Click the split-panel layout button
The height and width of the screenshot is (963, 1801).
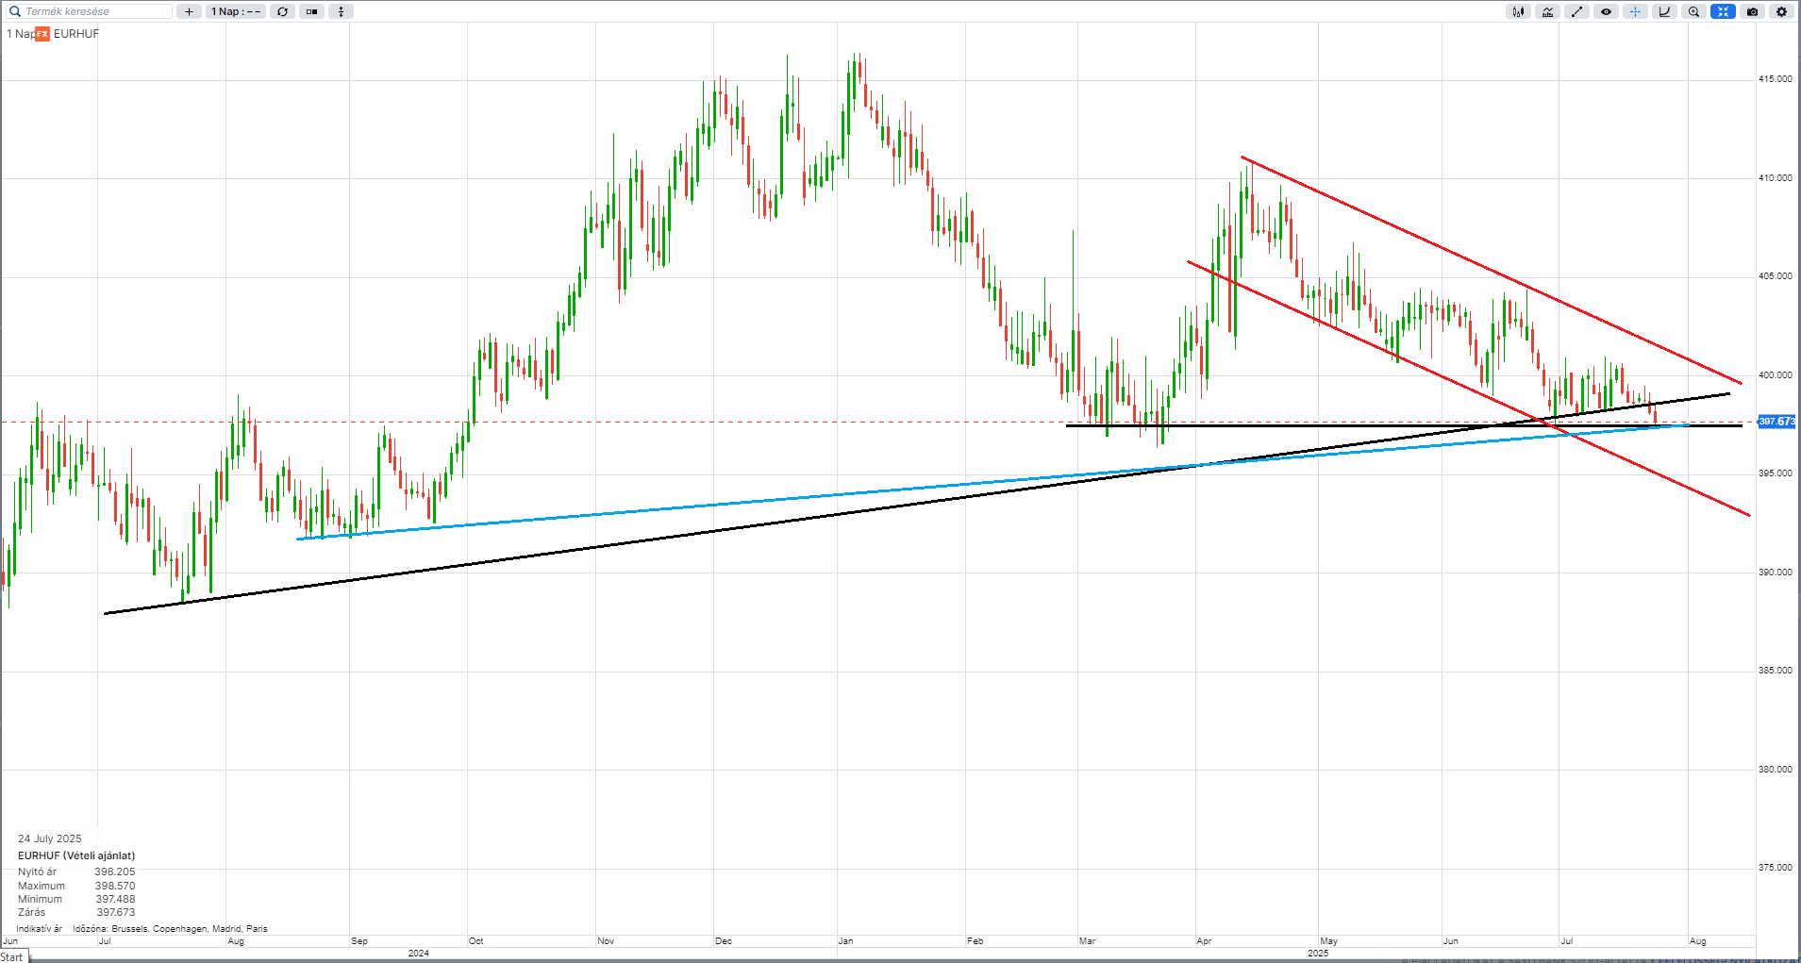311,11
